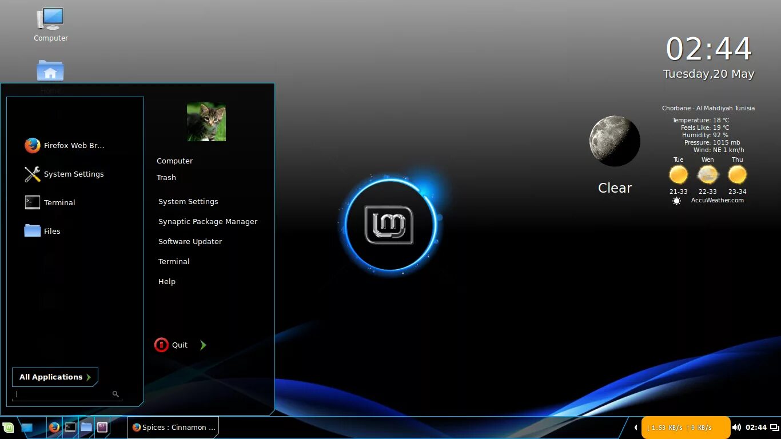
Task: Click the Tue forecast sun icon
Action: (679, 174)
